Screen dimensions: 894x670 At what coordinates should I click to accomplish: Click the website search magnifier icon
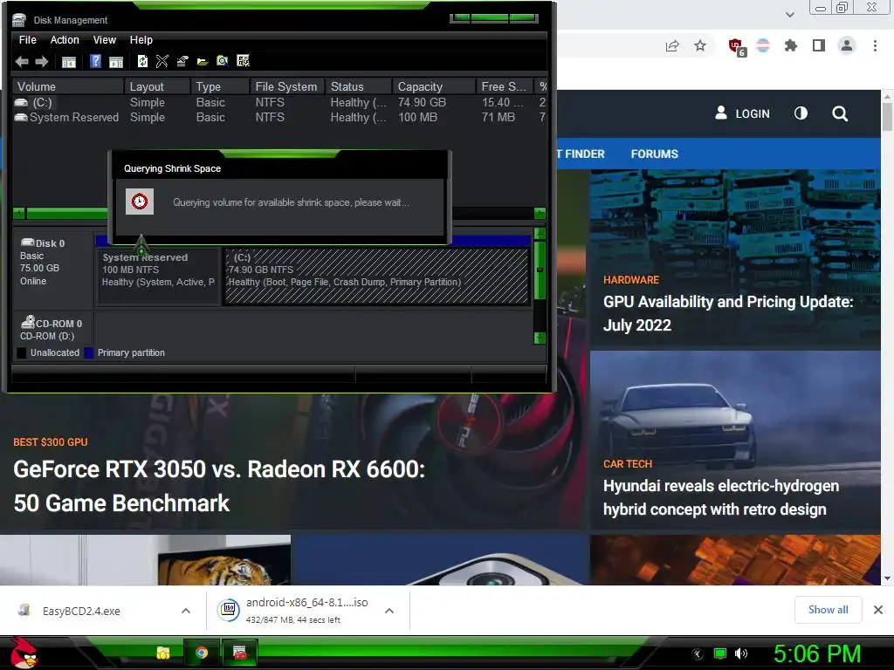point(839,113)
